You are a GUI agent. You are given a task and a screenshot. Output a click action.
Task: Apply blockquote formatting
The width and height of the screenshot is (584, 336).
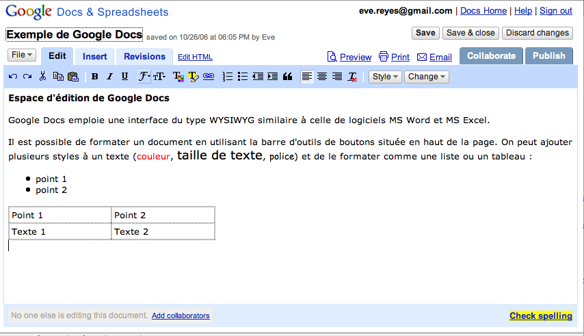(288, 77)
